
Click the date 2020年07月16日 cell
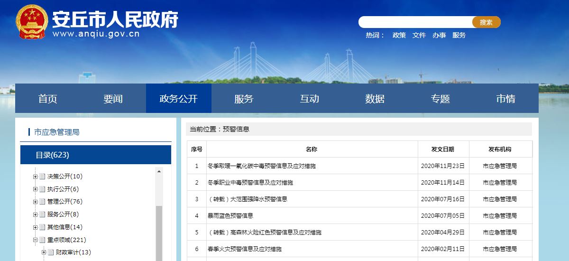(443, 199)
